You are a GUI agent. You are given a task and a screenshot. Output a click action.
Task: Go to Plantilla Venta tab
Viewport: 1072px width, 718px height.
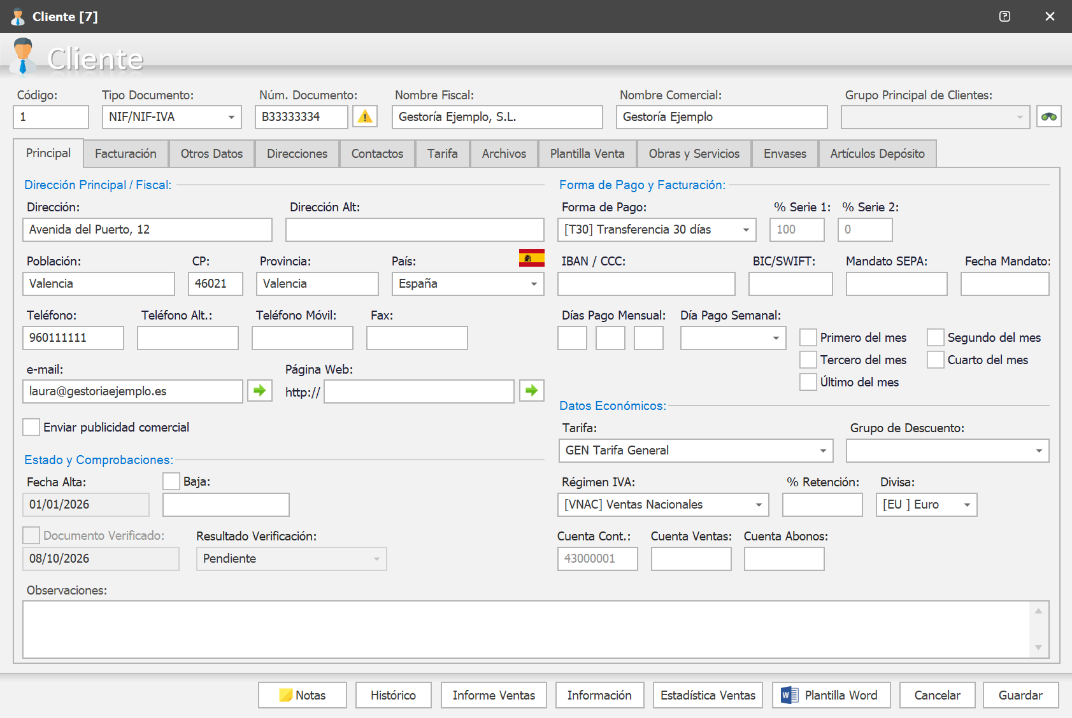tap(587, 153)
